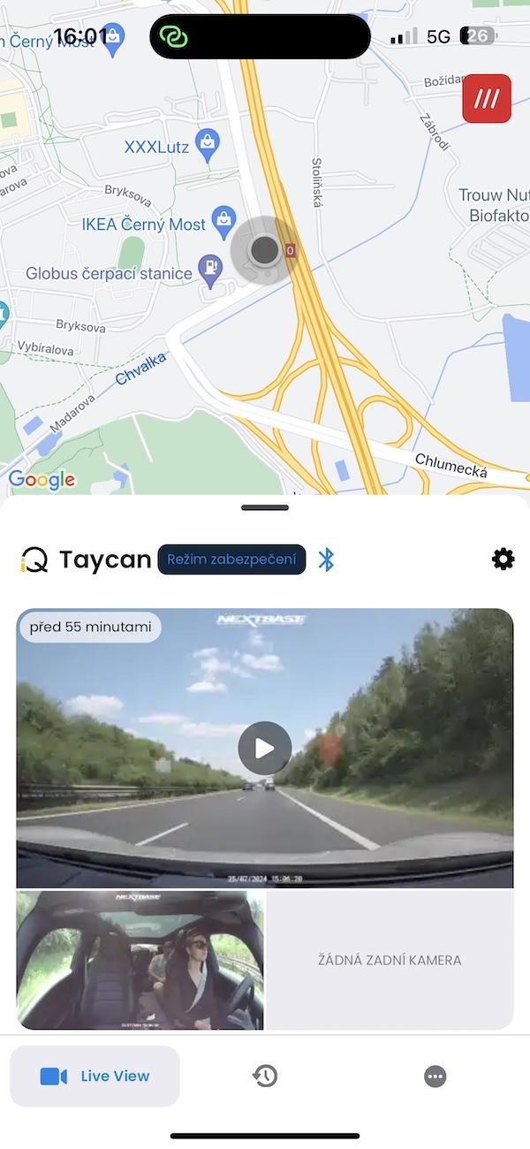
Task: Tap the red what3words icon on the map
Action: click(487, 98)
